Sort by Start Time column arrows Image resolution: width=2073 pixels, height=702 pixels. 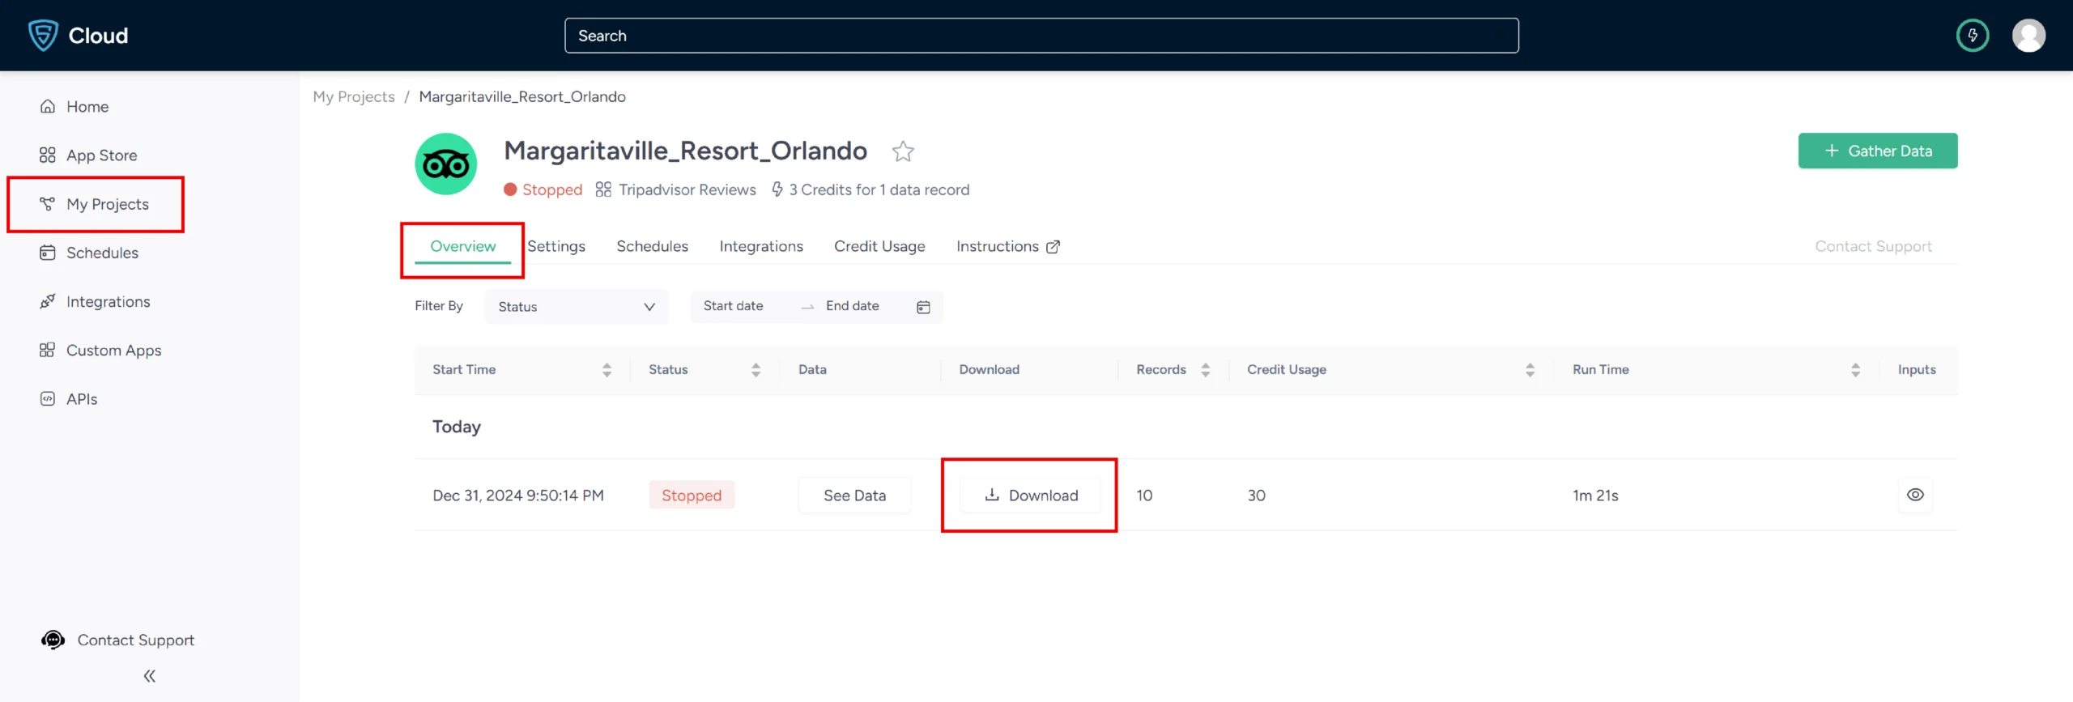coord(607,370)
